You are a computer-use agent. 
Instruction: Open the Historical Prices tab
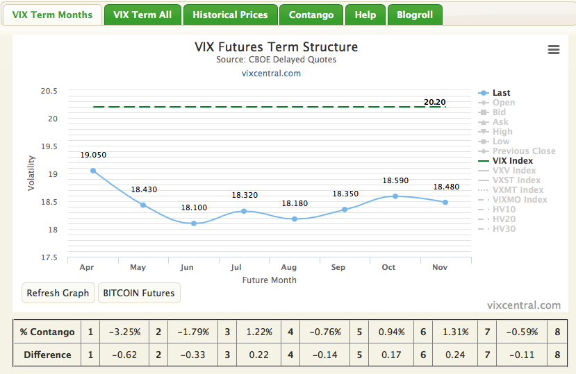click(230, 15)
